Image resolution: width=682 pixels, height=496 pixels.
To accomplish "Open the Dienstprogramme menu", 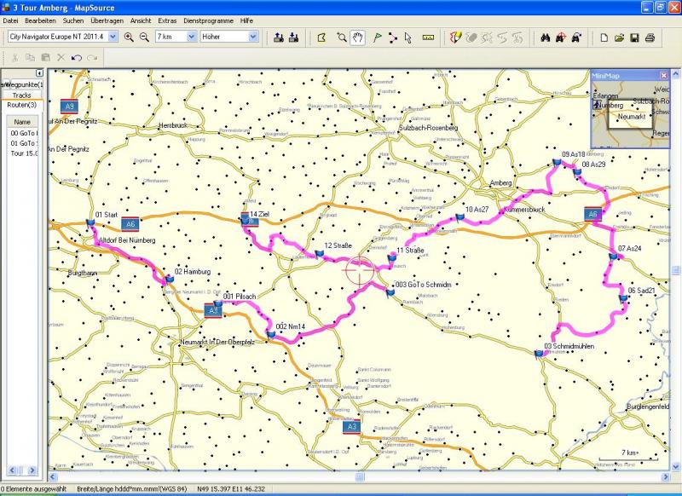I will (208, 20).
